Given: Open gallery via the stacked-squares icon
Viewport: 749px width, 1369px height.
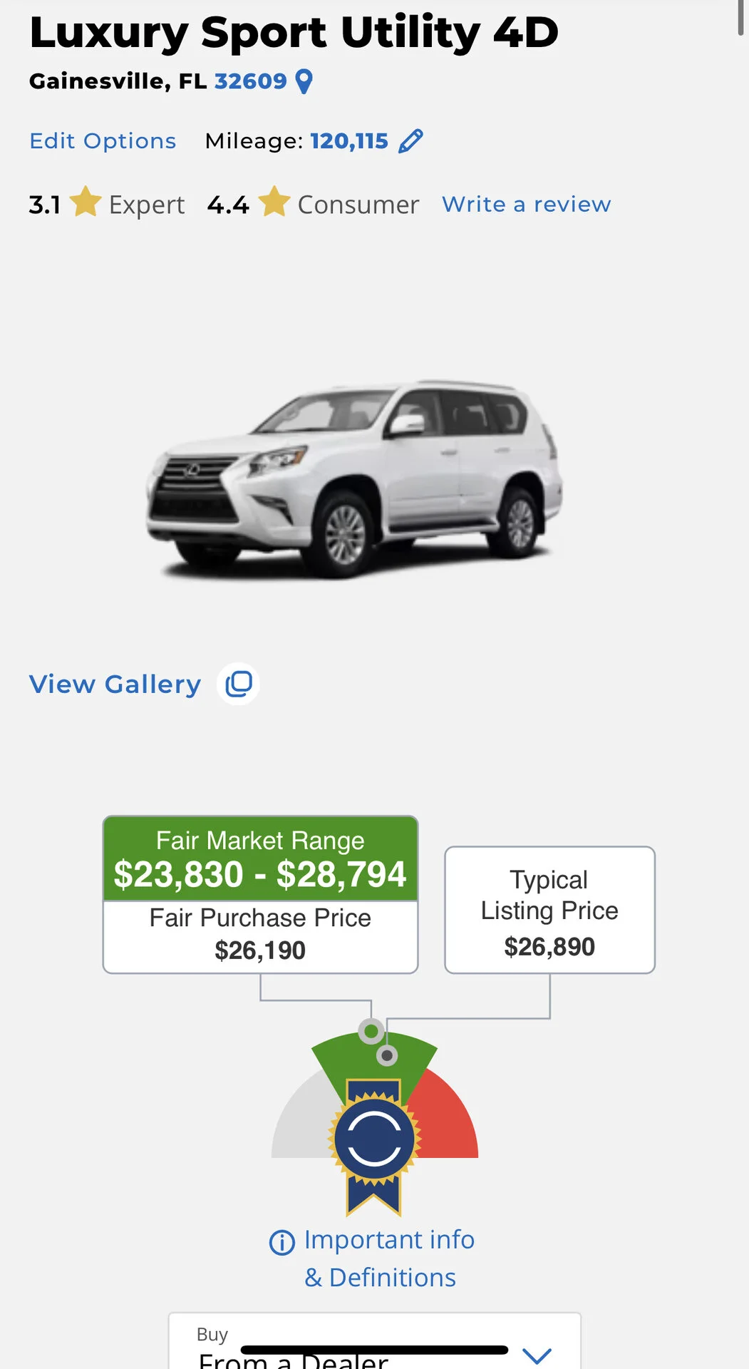Looking at the screenshot, I should (238, 684).
